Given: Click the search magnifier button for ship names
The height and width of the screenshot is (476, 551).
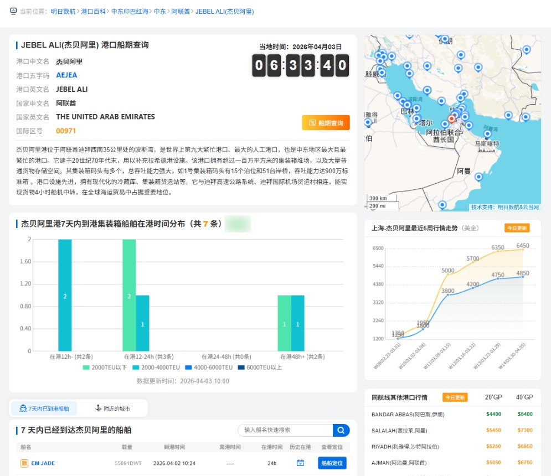Looking at the screenshot, I should (x=341, y=430).
